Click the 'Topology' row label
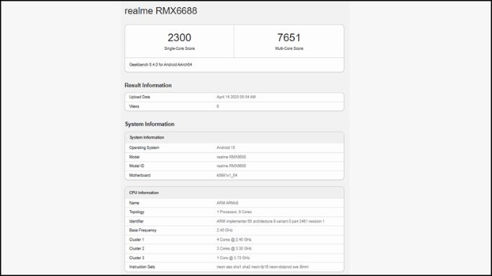This screenshot has height=276, width=492. (x=137, y=212)
